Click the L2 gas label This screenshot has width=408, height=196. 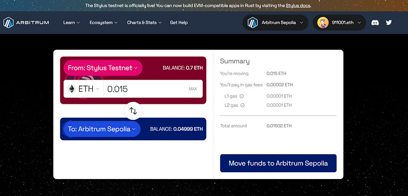[x=231, y=105]
